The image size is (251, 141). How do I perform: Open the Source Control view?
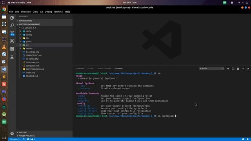pyautogui.click(x=12, y=33)
